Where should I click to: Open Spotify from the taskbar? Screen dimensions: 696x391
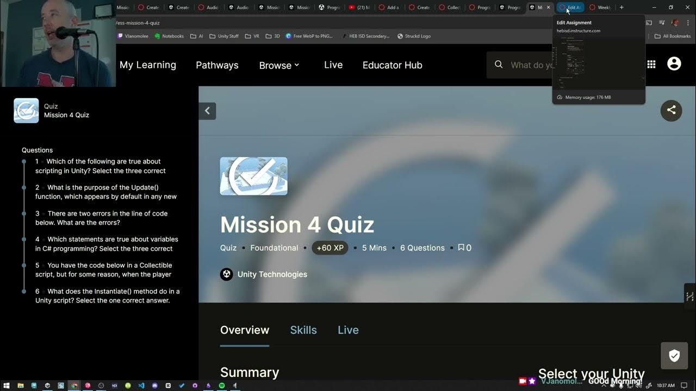tap(222, 386)
